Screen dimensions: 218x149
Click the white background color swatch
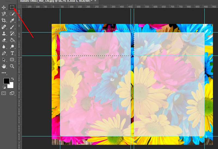[x=11, y=86]
